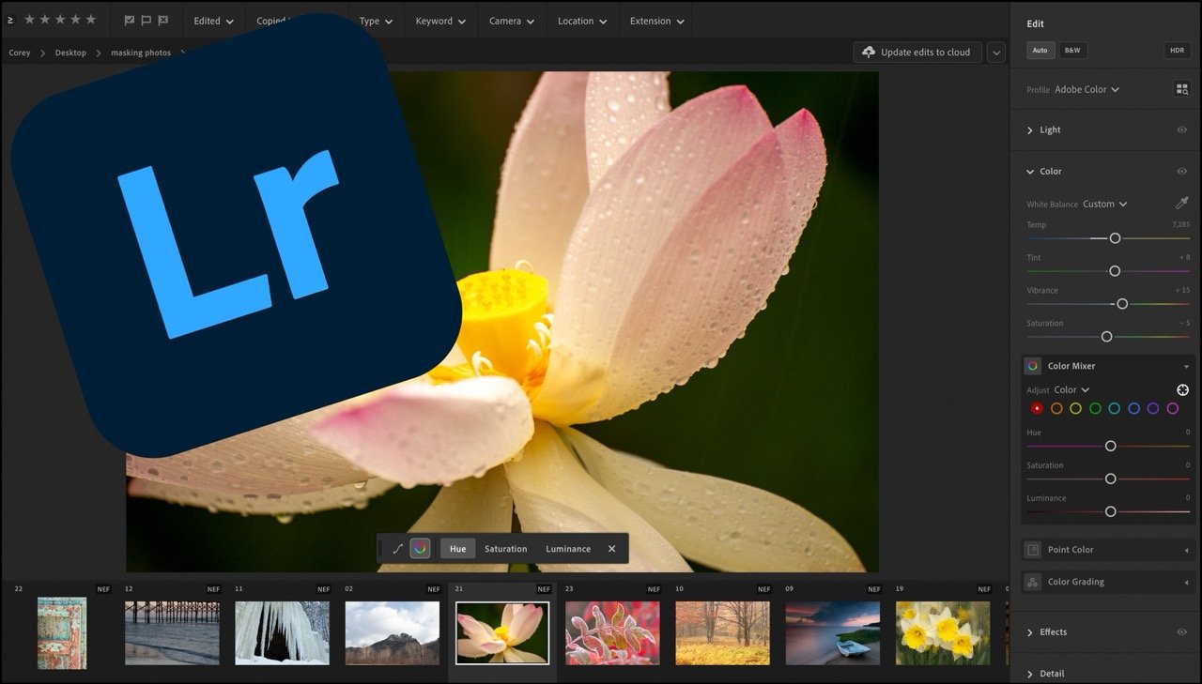Open the profile browser icon
Image resolution: width=1202 pixels, height=684 pixels.
(x=1181, y=89)
